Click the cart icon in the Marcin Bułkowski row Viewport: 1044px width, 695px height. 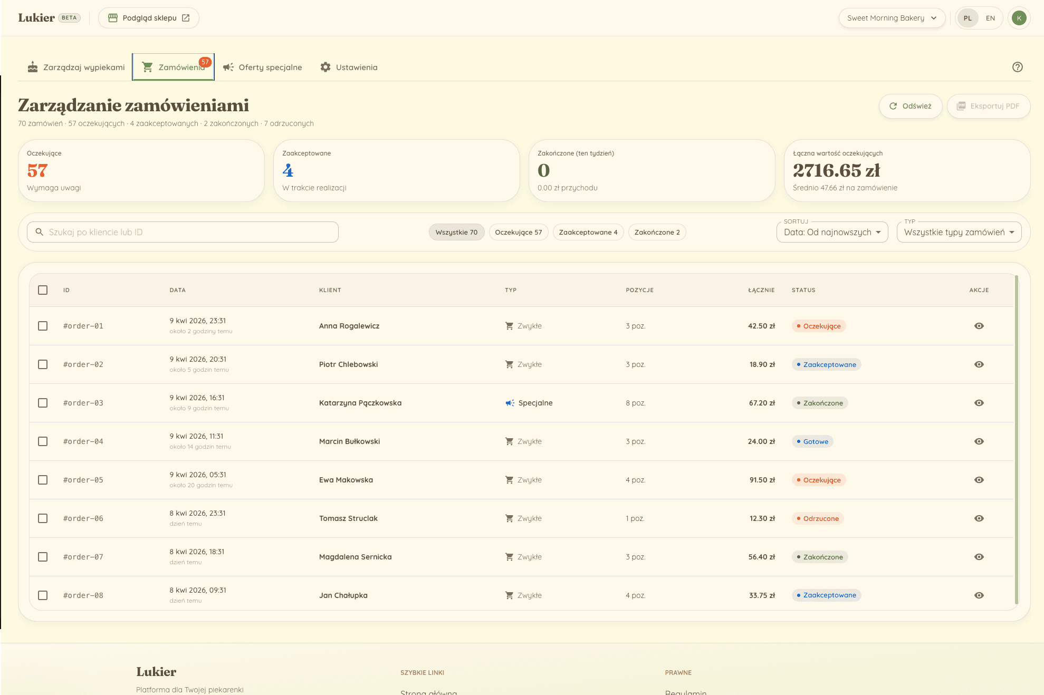(509, 441)
